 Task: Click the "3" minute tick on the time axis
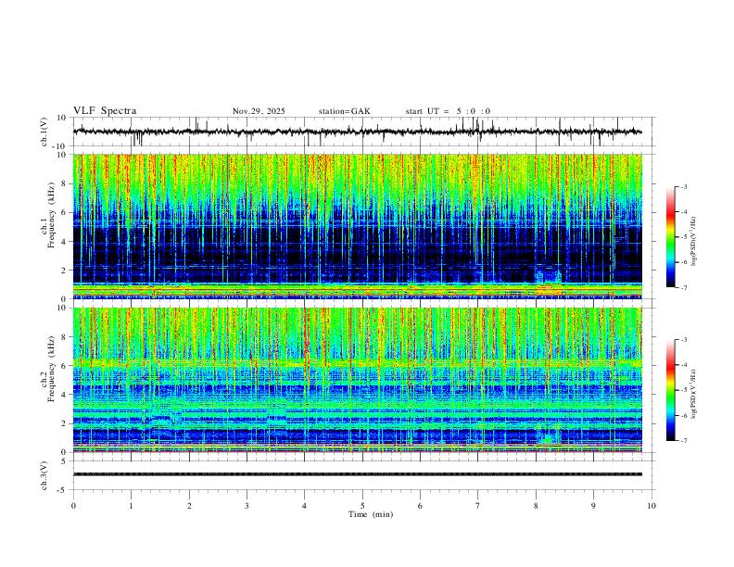(247, 506)
